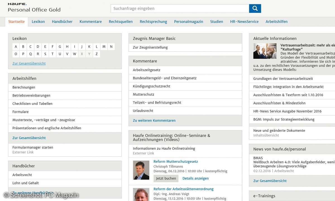Open Urlaubsrecht commentary
The image size is (335, 201).
click(x=185, y=111)
